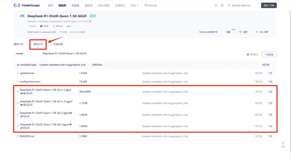Click Notebook快速开发 button
The width and height of the screenshot is (291, 159).
[208, 32]
